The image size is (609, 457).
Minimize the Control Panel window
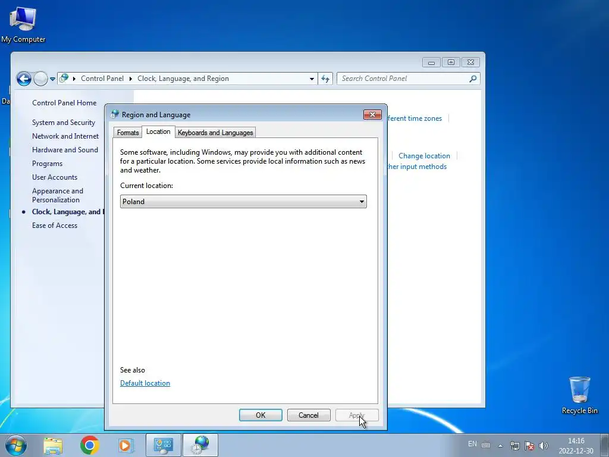pyautogui.click(x=431, y=62)
